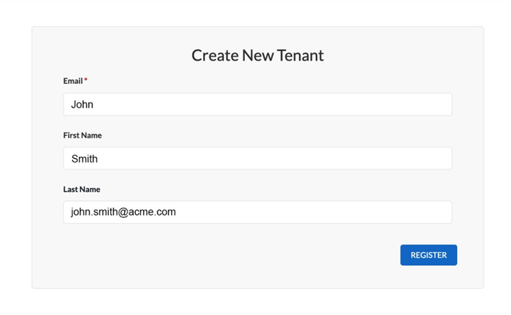Click the word "Create" in the heading

pos(214,55)
